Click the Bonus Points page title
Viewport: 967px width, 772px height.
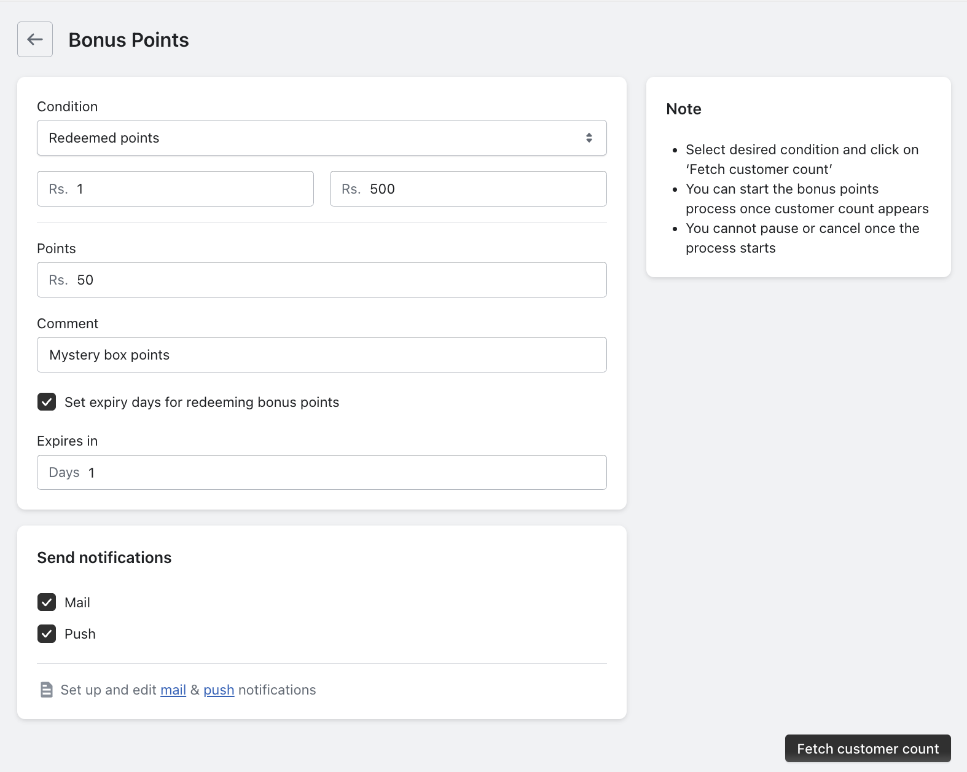click(128, 40)
